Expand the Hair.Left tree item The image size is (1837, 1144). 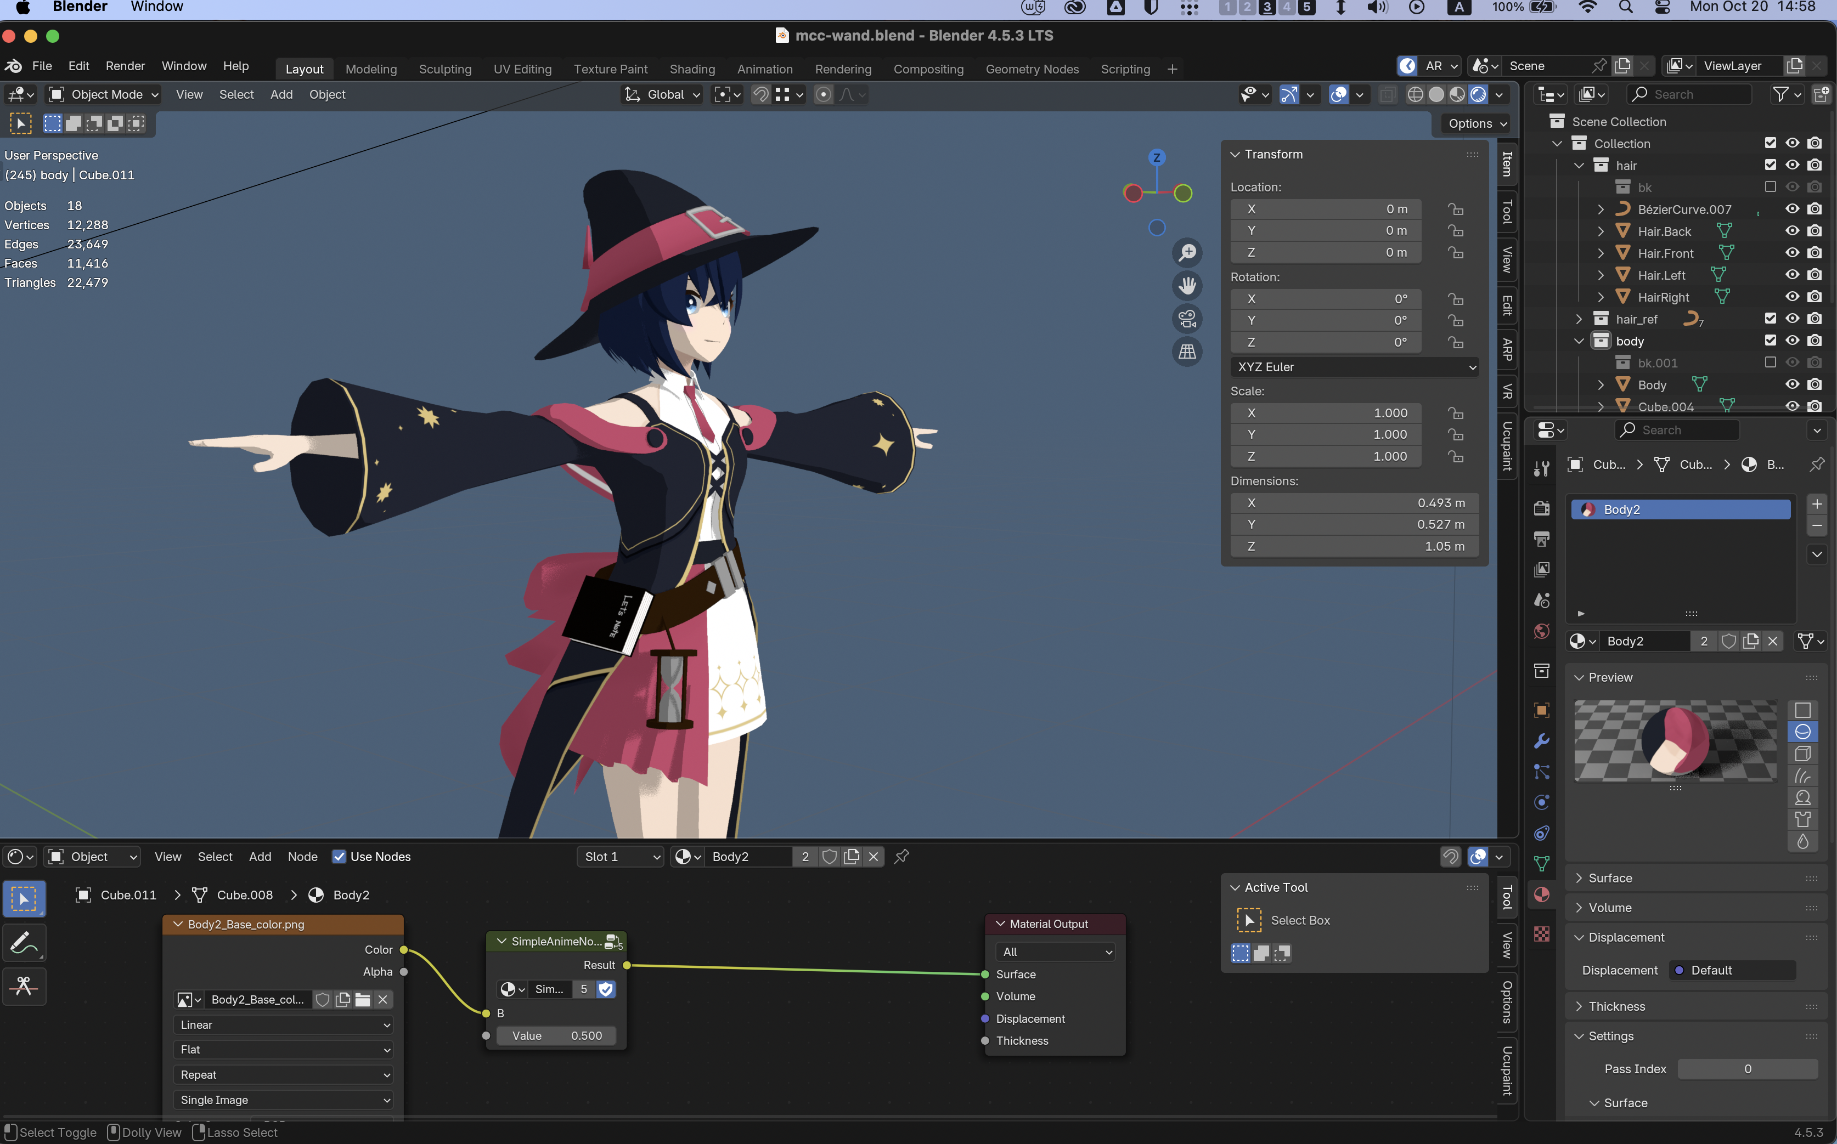pyautogui.click(x=1600, y=275)
